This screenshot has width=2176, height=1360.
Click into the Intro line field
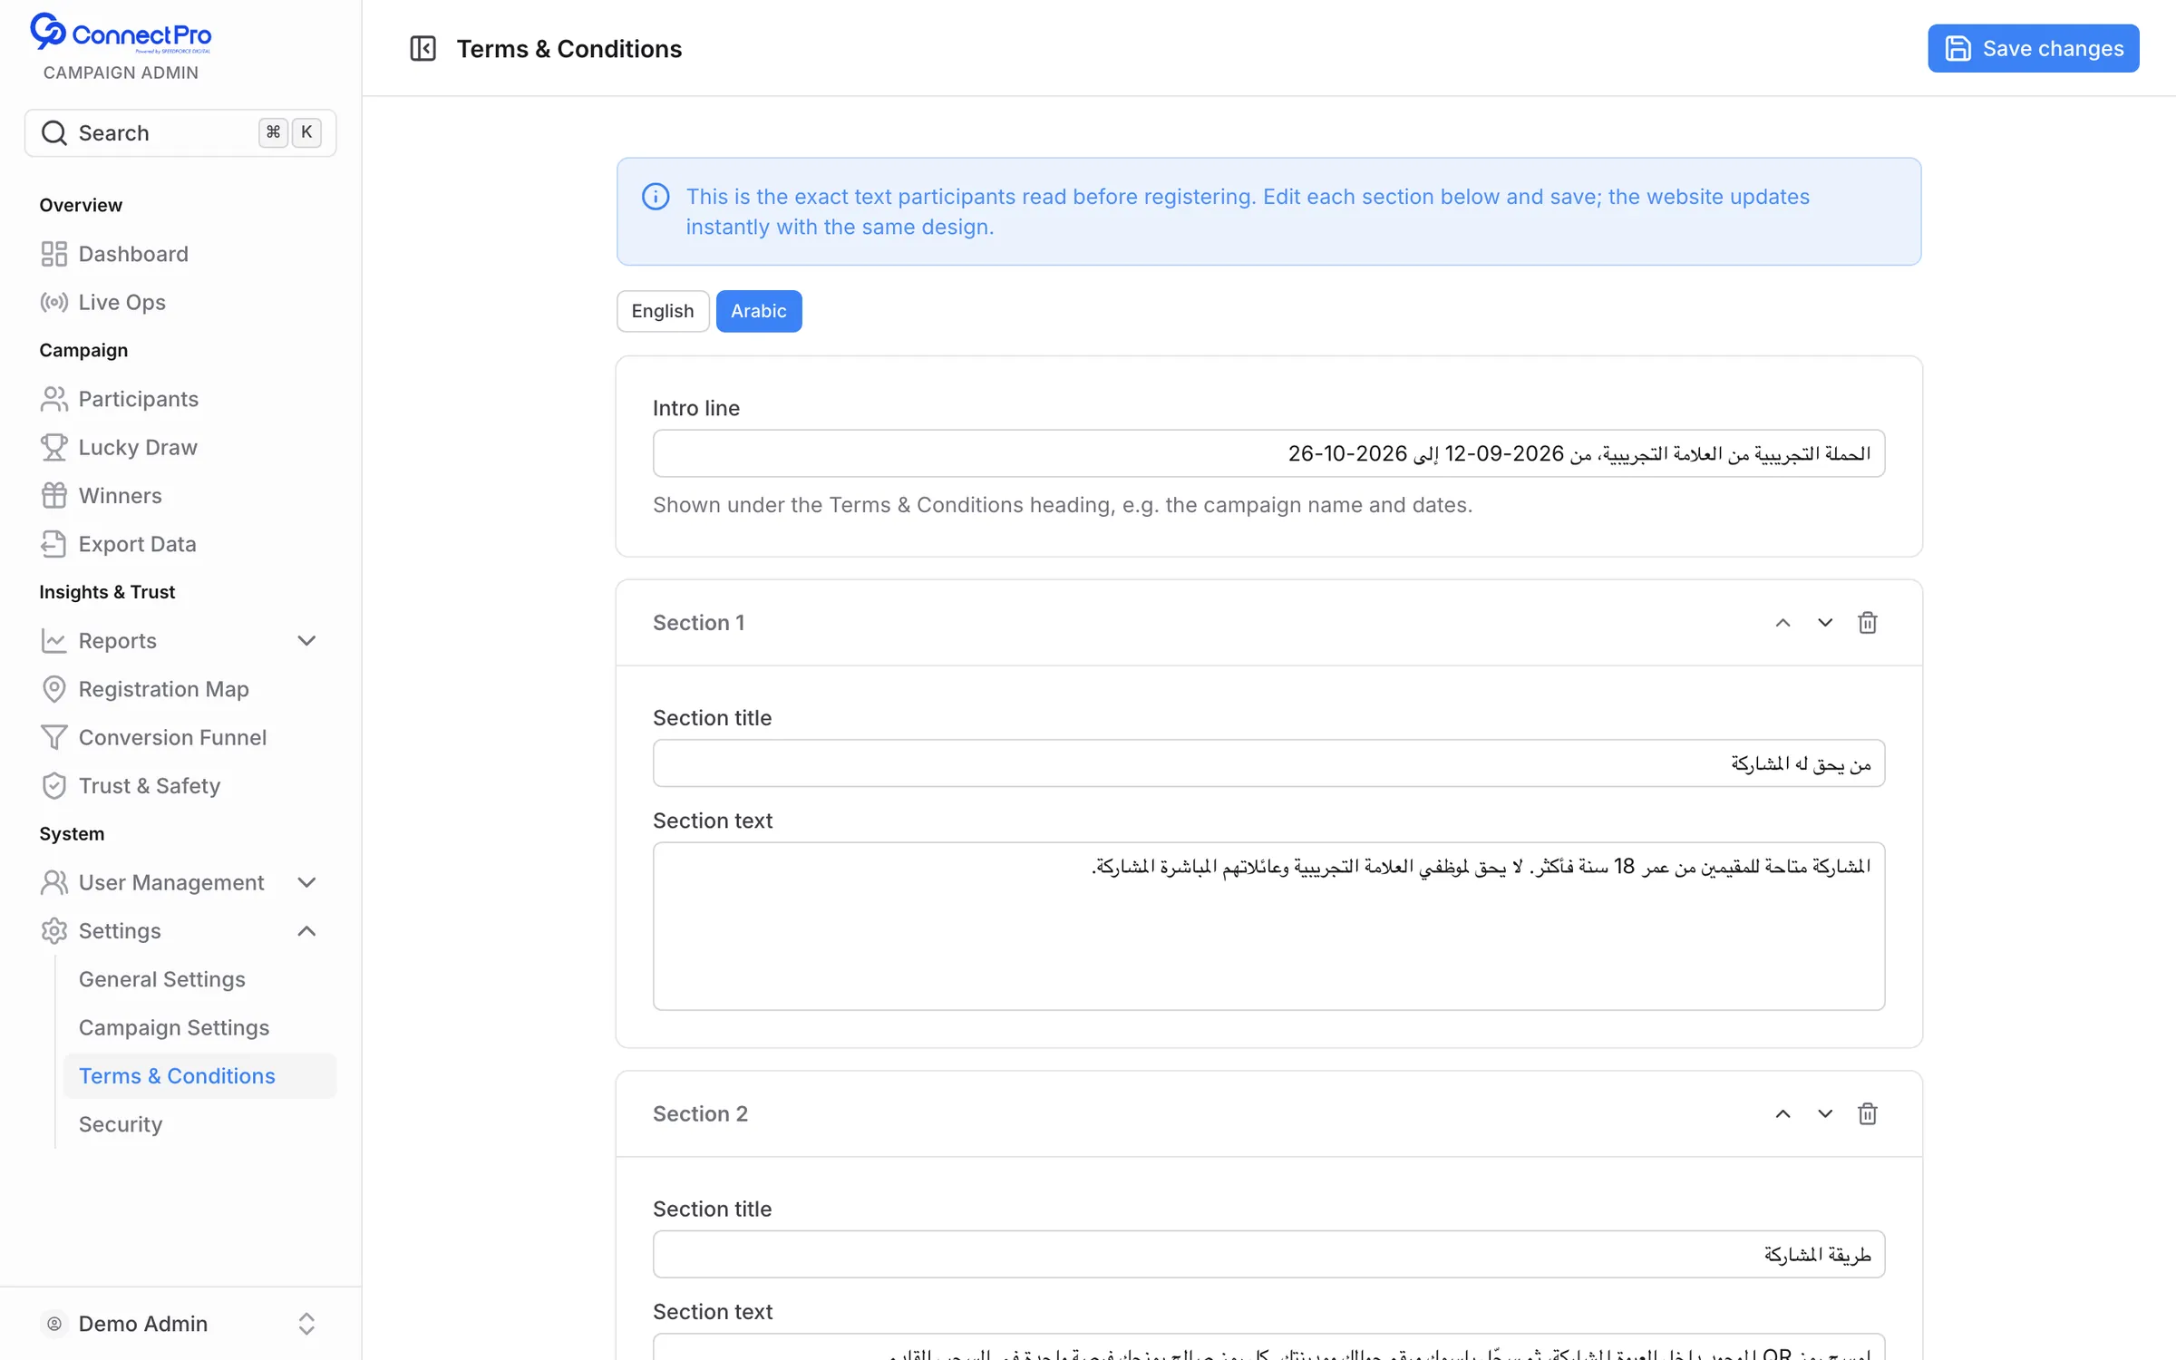(1268, 453)
